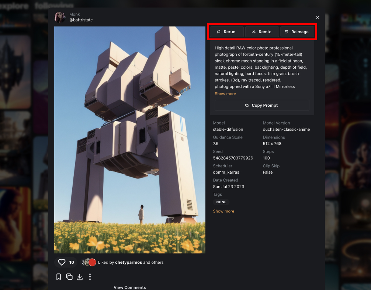Image resolution: width=371 pixels, height=290 pixels.
Task: Open the giant mech image preview
Action: point(130,140)
